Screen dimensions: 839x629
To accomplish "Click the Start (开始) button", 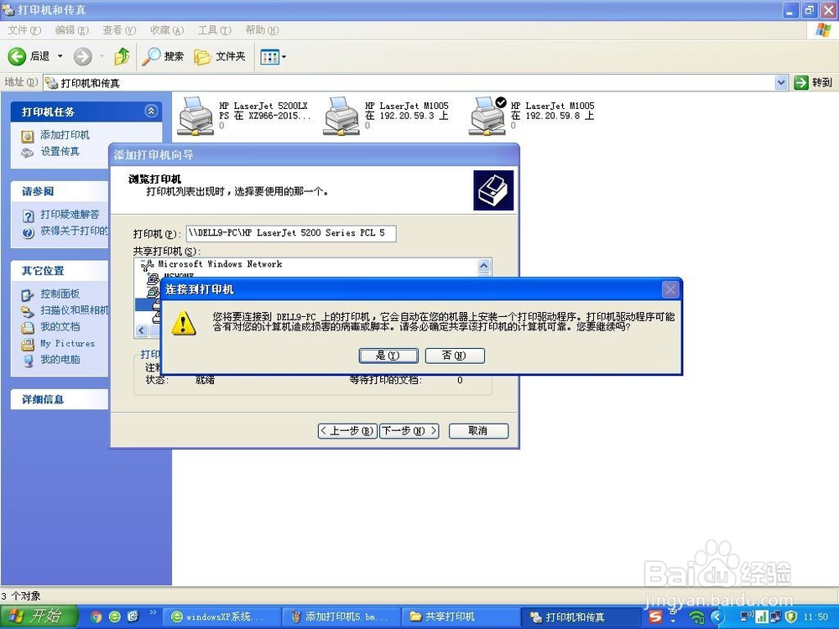I will click(x=39, y=616).
